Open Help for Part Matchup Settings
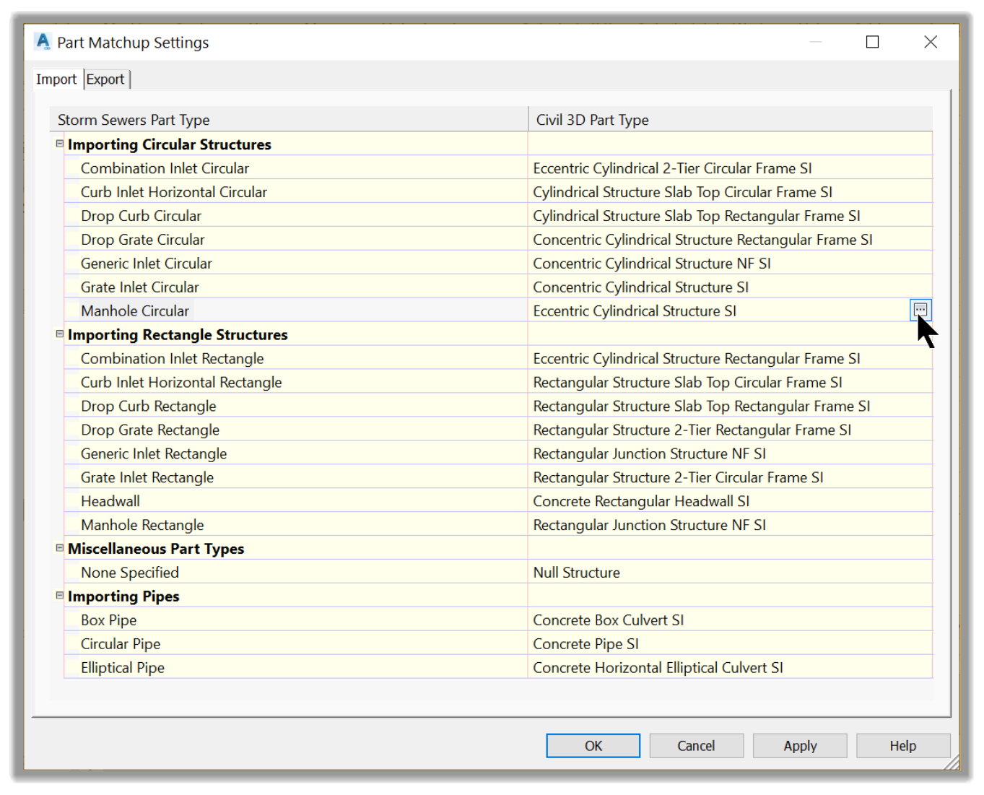 (902, 746)
